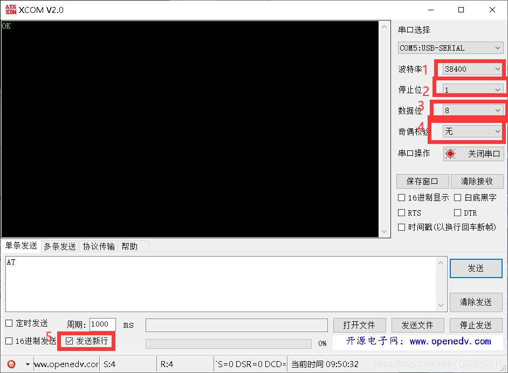
Task: Switch to the 协议传输 tab
Action: pos(99,246)
